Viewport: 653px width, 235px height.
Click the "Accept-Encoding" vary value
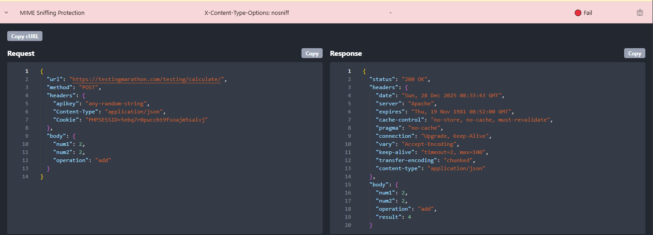(x=429, y=144)
